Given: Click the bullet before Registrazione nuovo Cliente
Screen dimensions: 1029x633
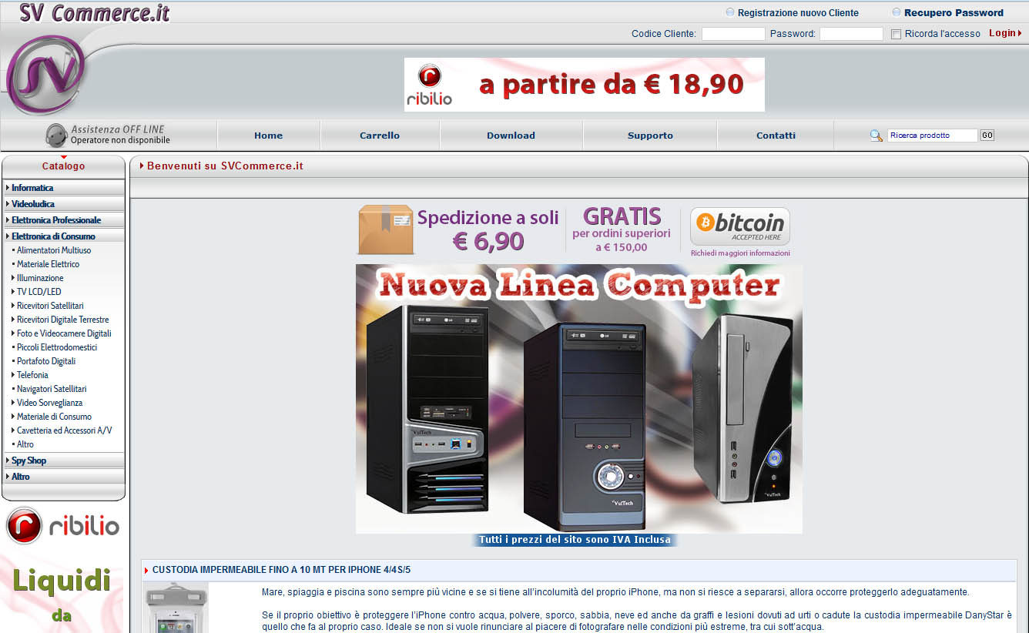Looking at the screenshot, I should (x=730, y=12).
